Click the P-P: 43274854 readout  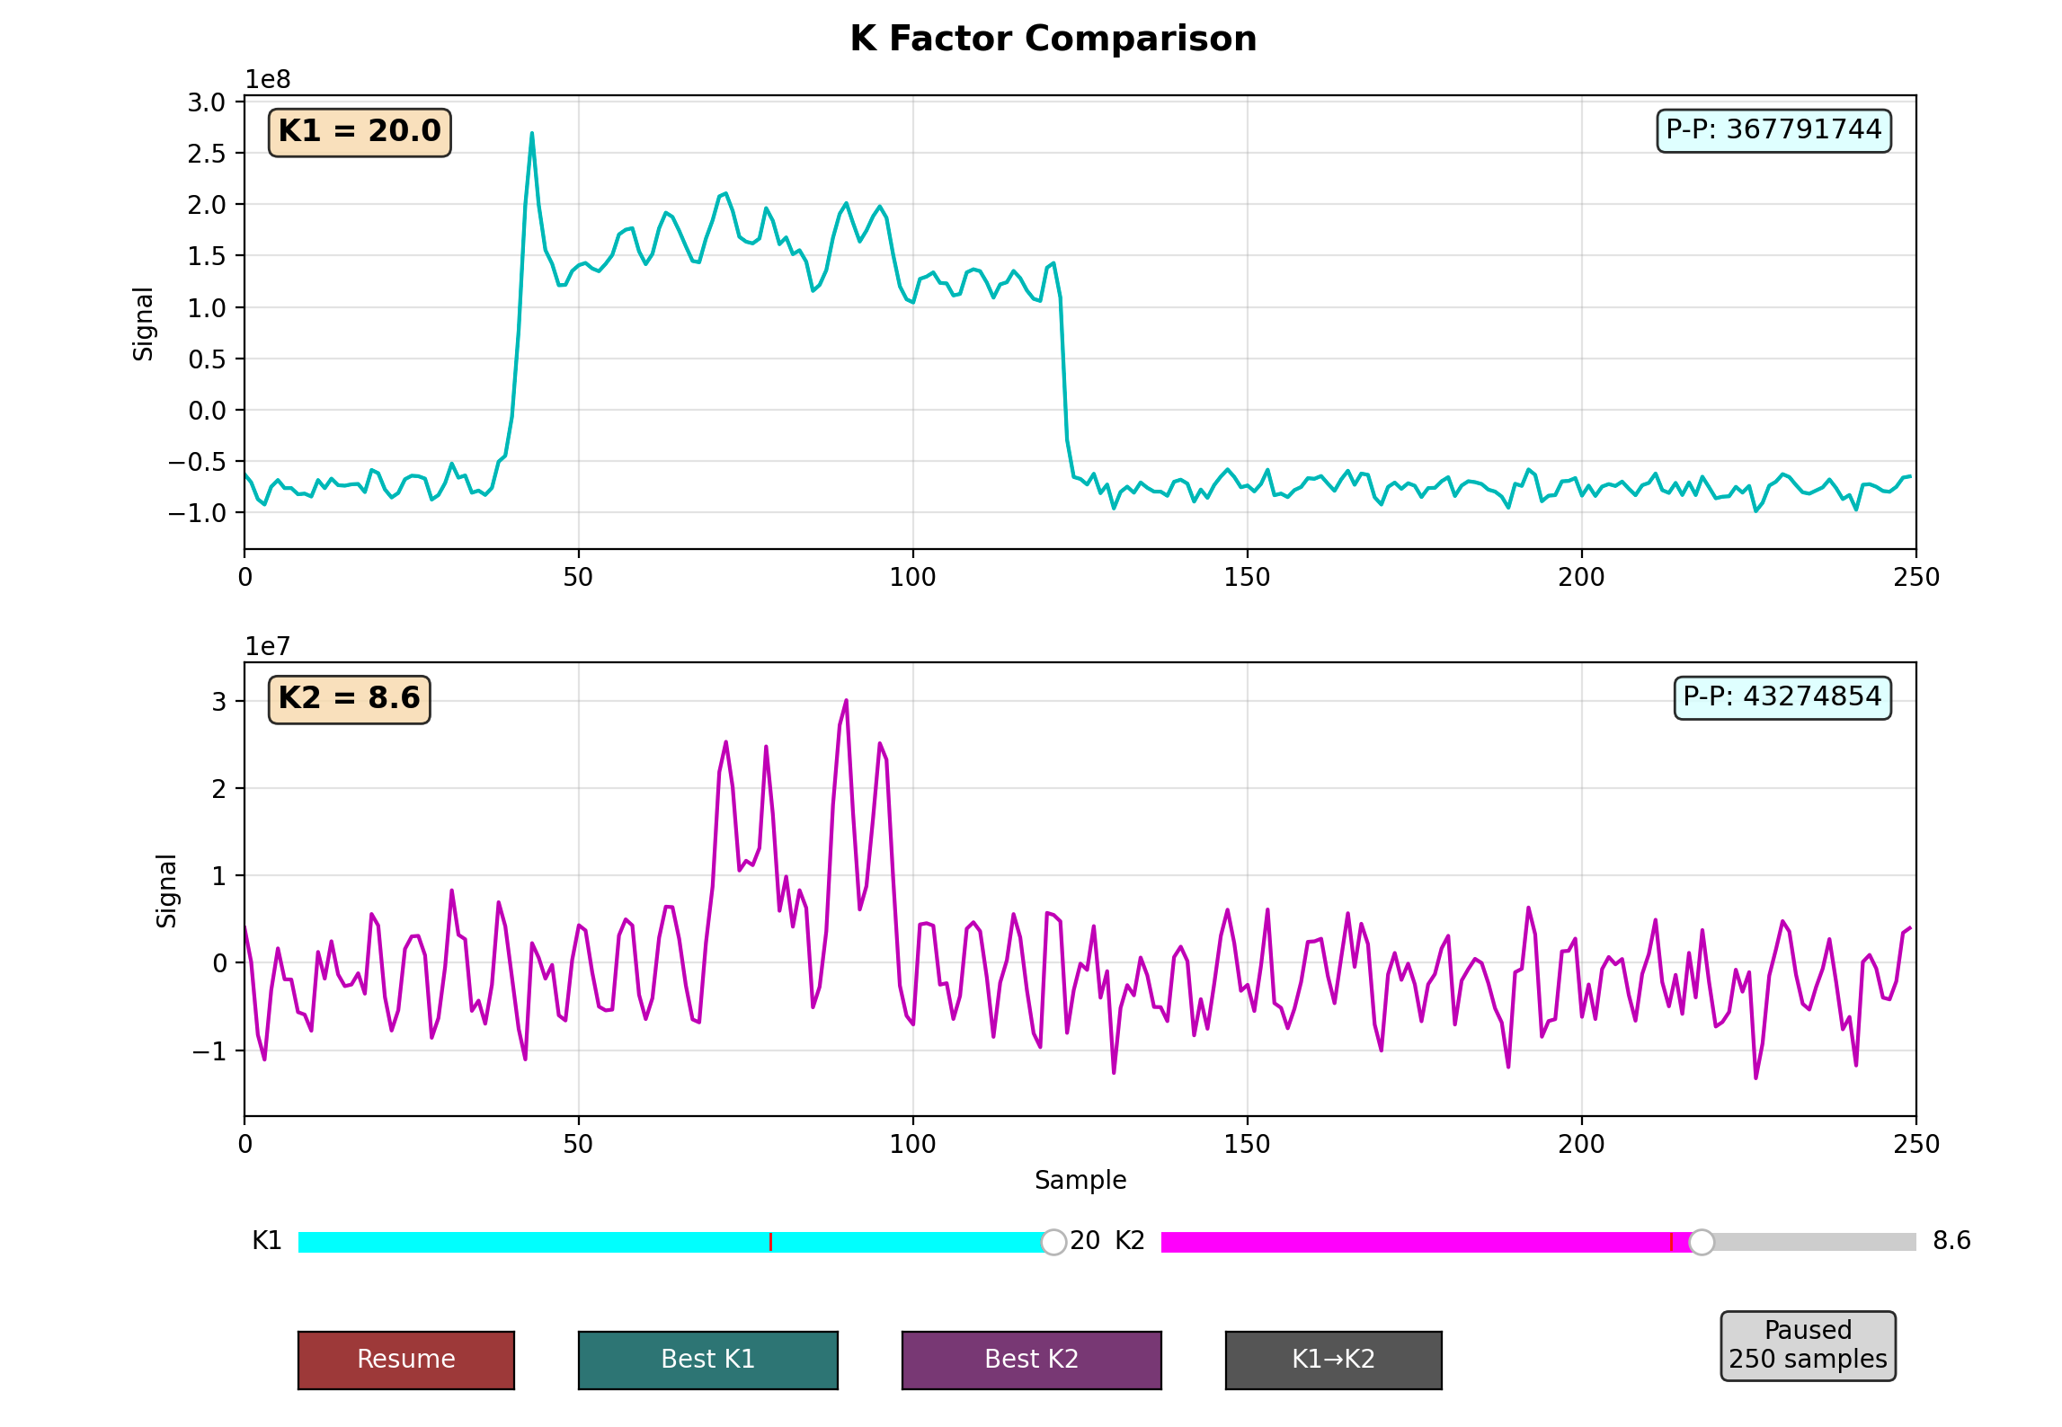click(x=1782, y=697)
